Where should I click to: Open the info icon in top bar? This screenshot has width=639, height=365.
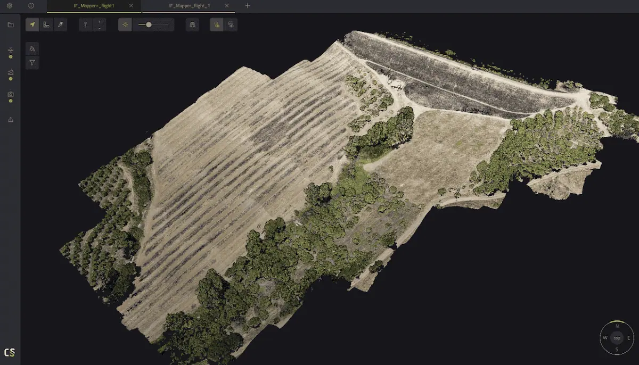click(x=31, y=6)
